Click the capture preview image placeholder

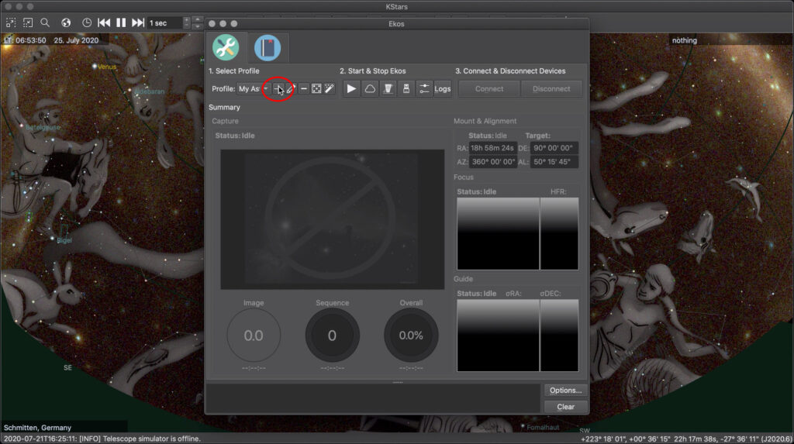[332, 219]
